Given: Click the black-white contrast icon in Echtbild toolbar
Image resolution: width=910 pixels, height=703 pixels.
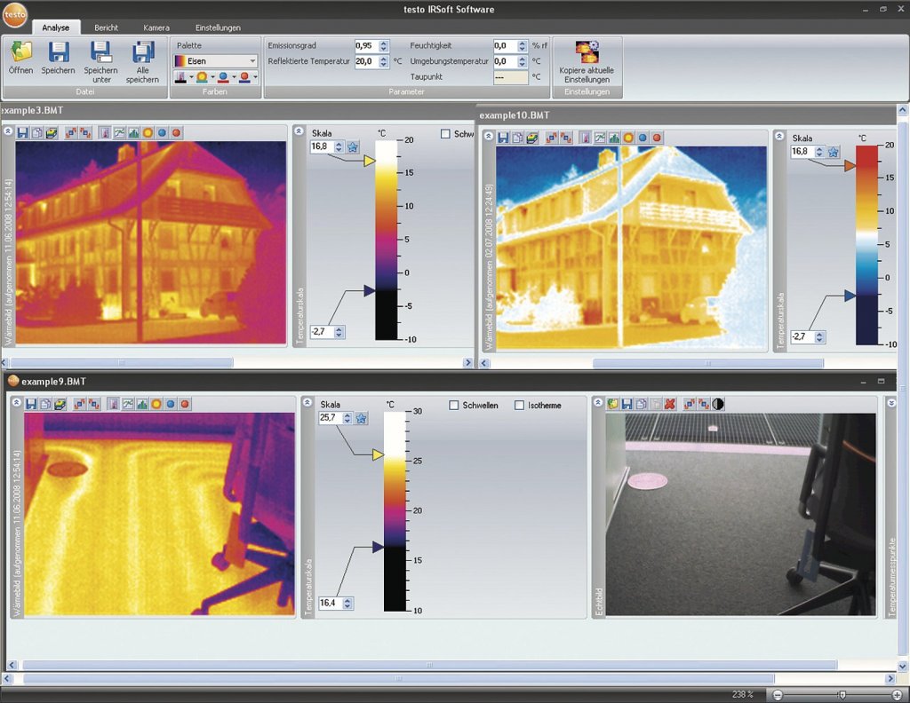Looking at the screenshot, I should point(718,404).
